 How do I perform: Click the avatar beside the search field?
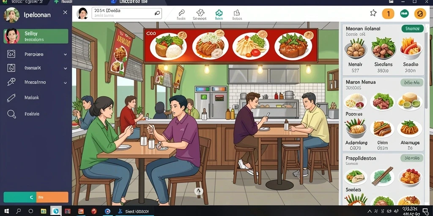[82, 13]
